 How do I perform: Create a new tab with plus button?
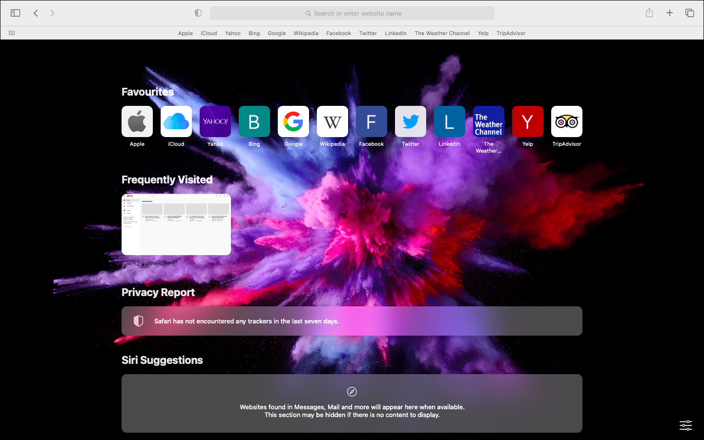(669, 13)
